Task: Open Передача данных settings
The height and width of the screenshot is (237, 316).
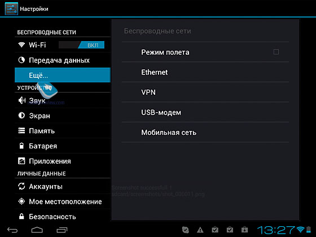Action: [63, 60]
